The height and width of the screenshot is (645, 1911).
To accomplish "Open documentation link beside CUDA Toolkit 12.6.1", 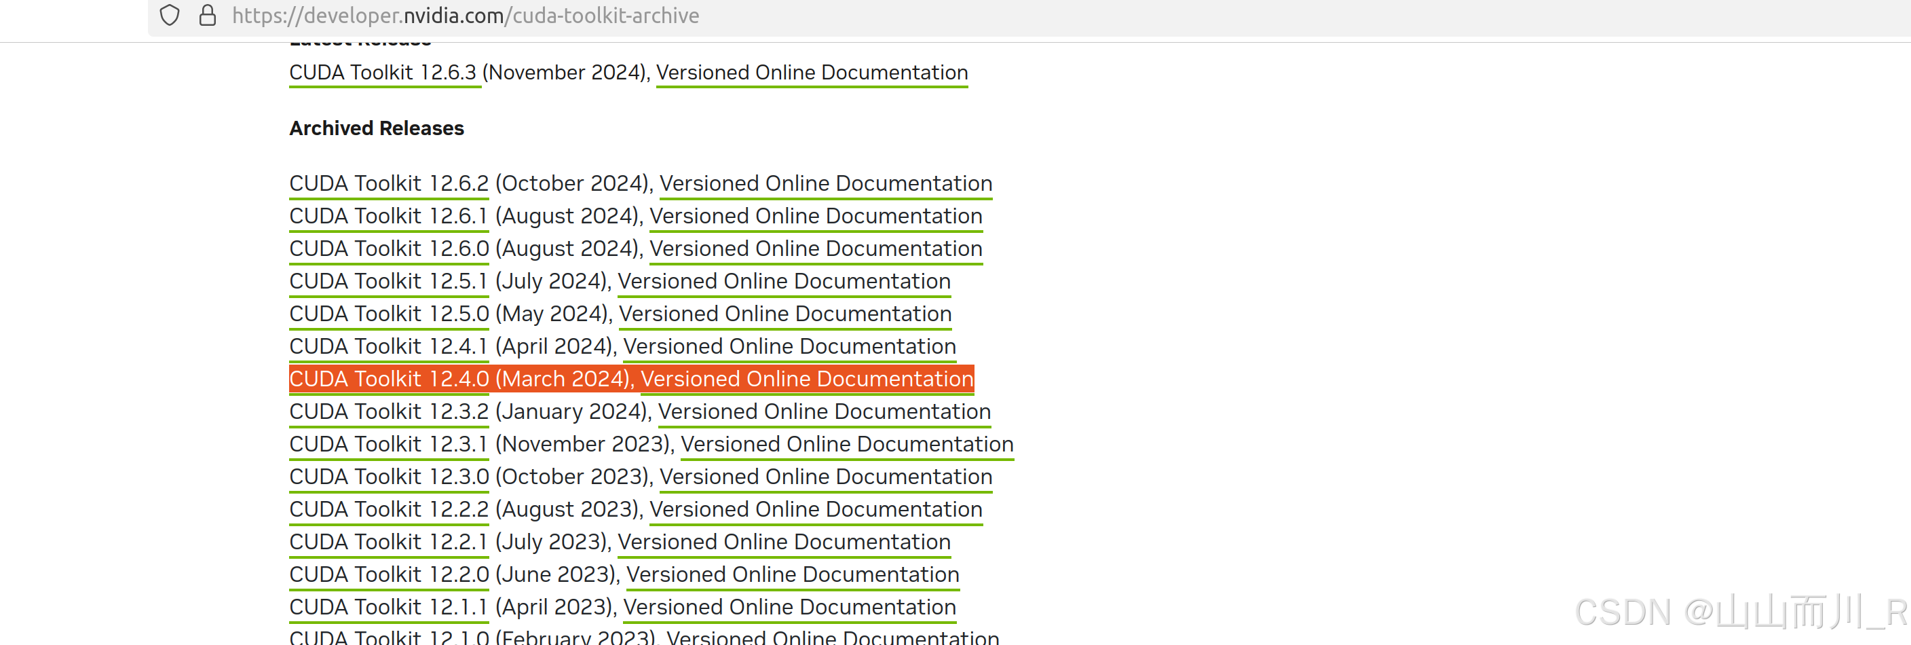I will coord(816,216).
